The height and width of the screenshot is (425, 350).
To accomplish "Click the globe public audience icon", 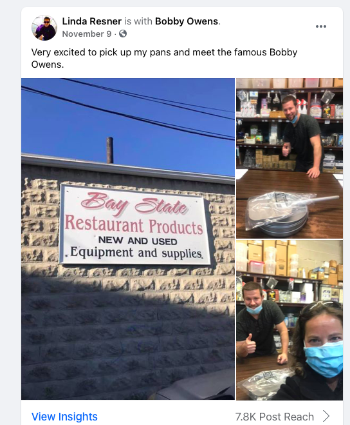I will [123, 34].
